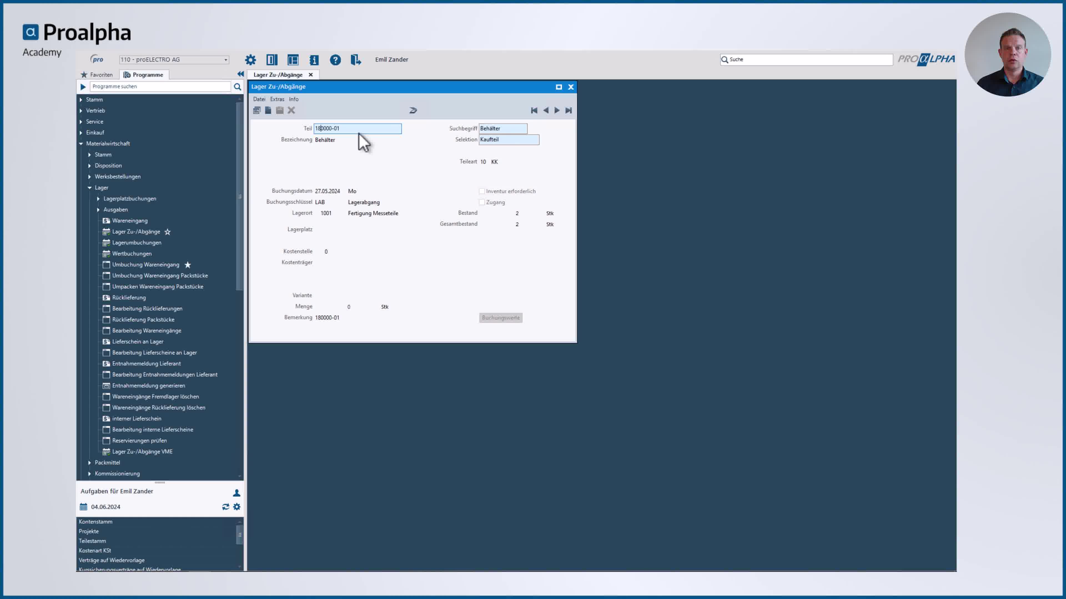The image size is (1066, 599).
Task: Click the save diskette icon
Action: pyautogui.click(x=280, y=110)
